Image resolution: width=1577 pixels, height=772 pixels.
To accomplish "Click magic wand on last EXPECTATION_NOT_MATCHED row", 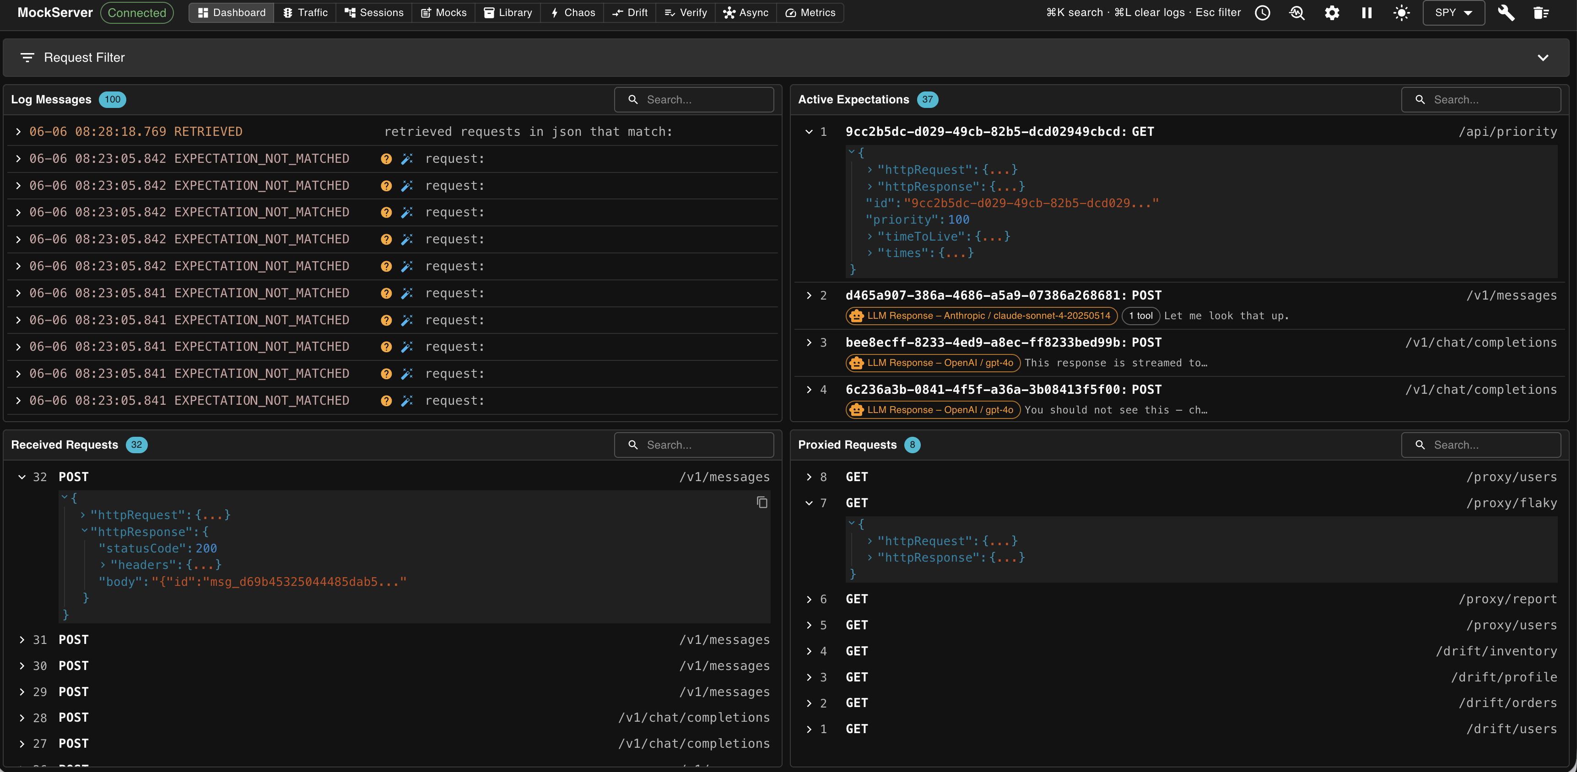I will (x=407, y=401).
